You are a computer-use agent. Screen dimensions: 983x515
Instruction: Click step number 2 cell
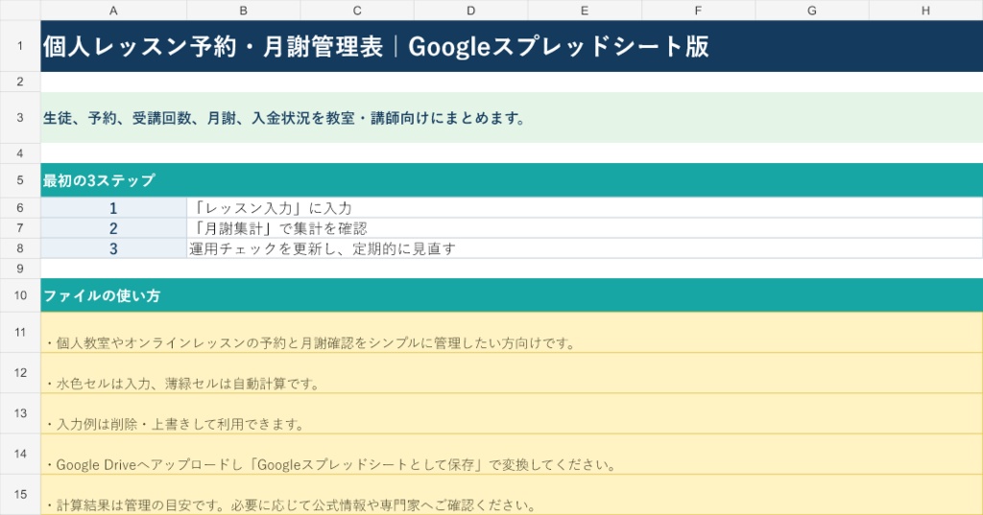113,228
